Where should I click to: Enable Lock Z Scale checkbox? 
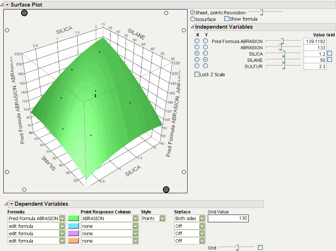(197, 74)
